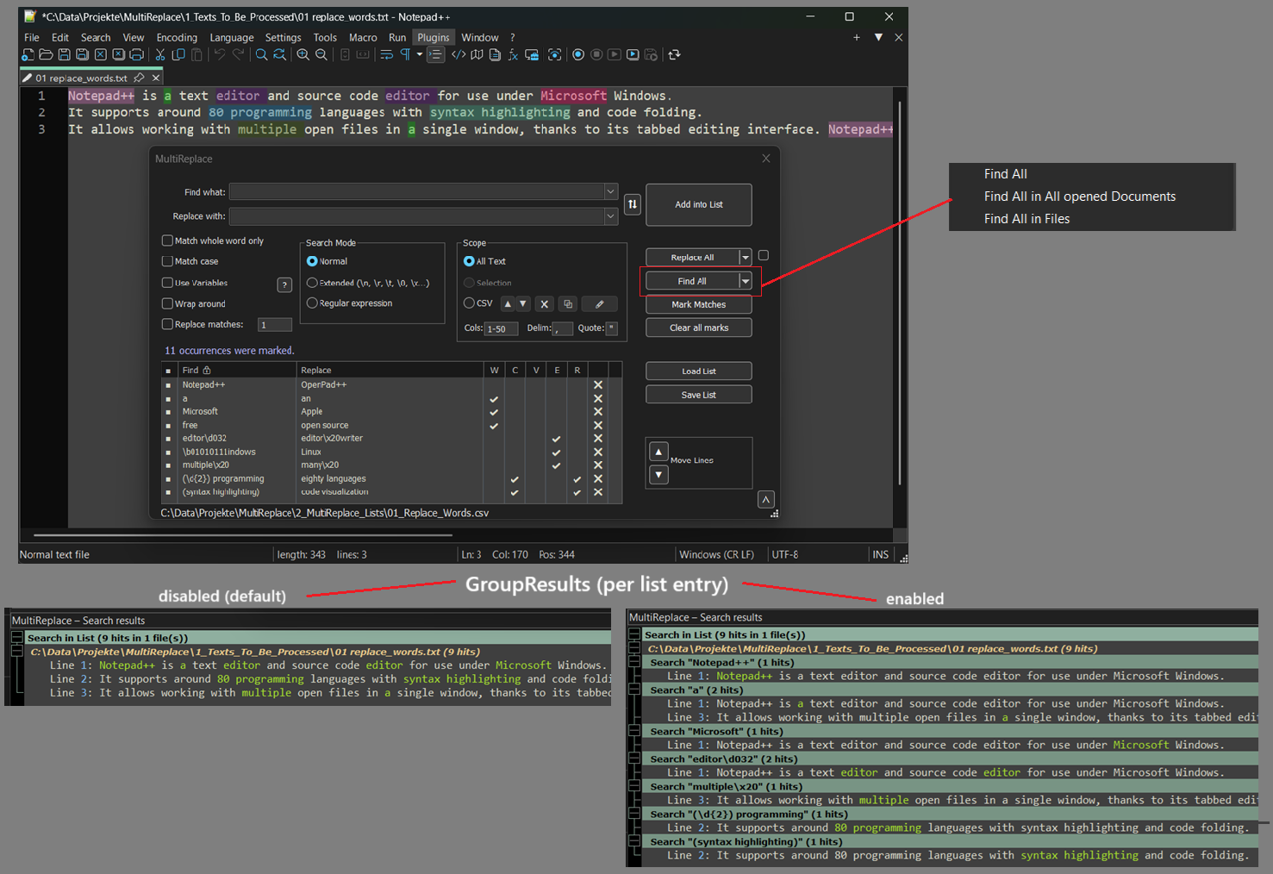Delete the Microsoft list entry with X

[597, 412]
